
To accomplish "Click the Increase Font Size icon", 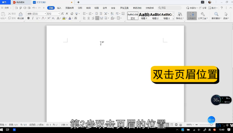I will (63, 14).
